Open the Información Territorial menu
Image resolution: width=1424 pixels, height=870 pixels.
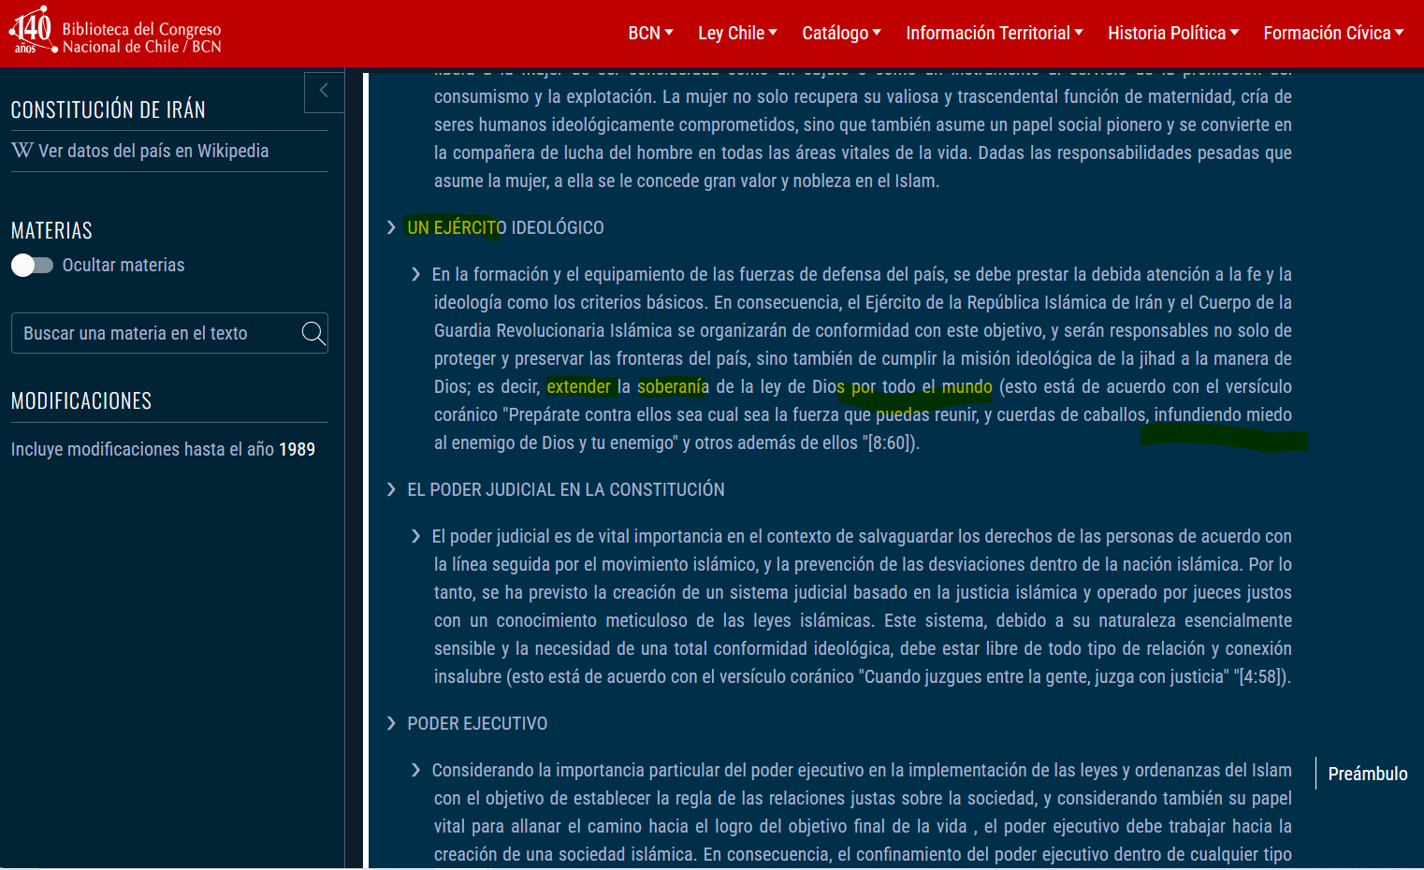point(995,33)
